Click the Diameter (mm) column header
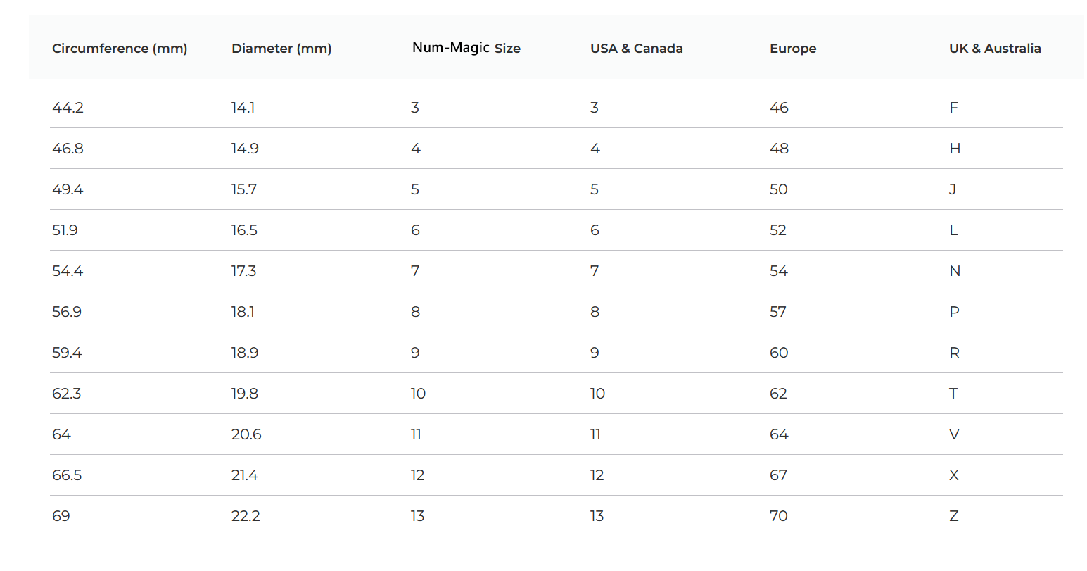The height and width of the screenshot is (571, 1087). click(x=281, y=49)
